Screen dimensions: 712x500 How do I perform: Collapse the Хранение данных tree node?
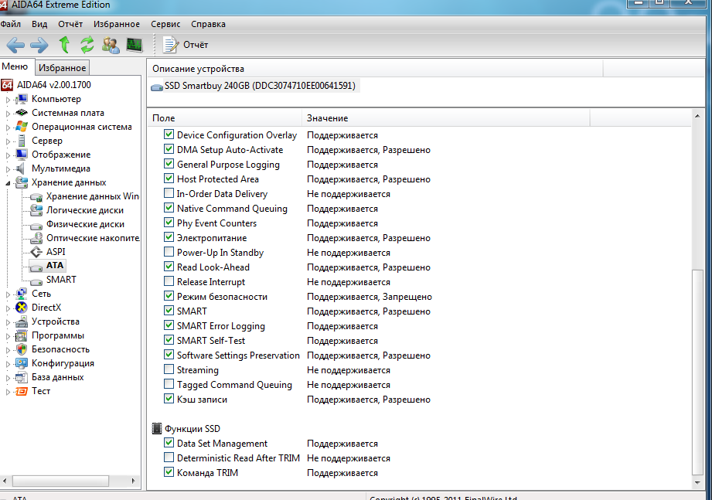point(8,183)
